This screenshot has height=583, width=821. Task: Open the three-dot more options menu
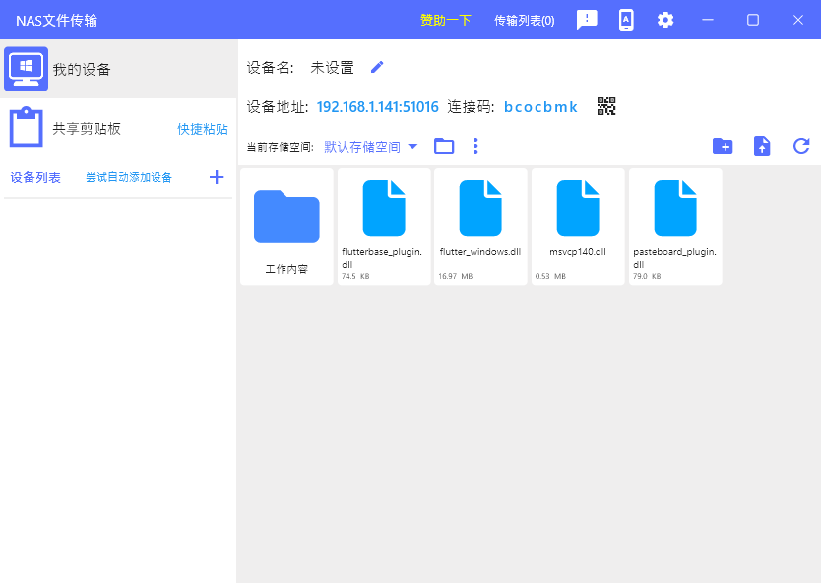click(475, 146)
